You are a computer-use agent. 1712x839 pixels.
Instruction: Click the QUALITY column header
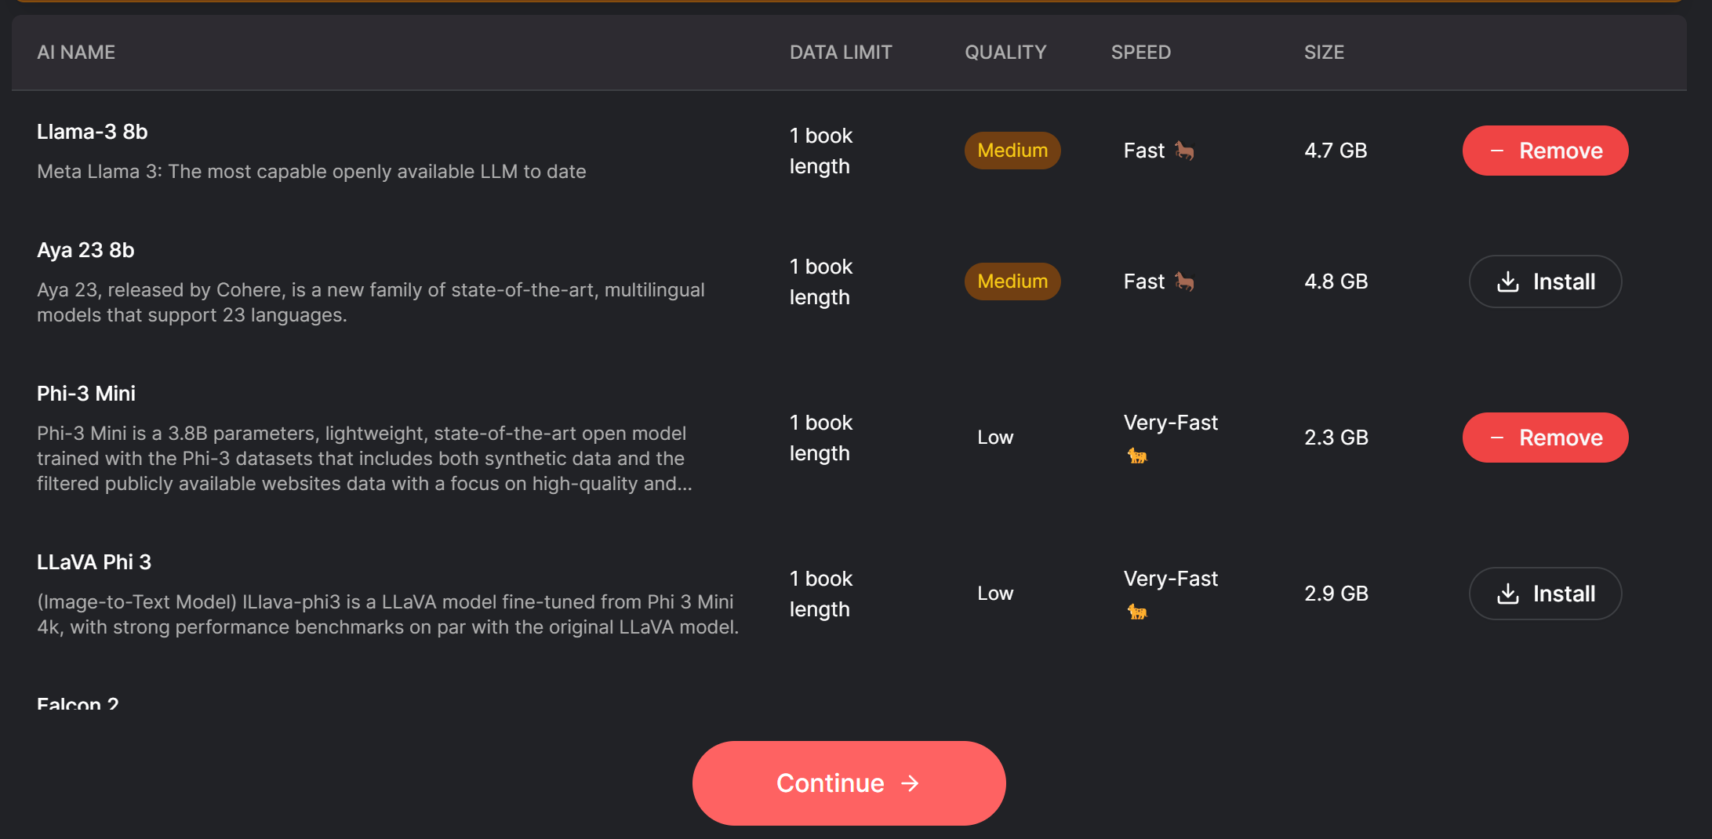[1005, 53]
